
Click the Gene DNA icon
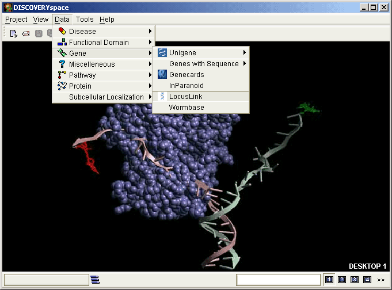coord(62,53)
